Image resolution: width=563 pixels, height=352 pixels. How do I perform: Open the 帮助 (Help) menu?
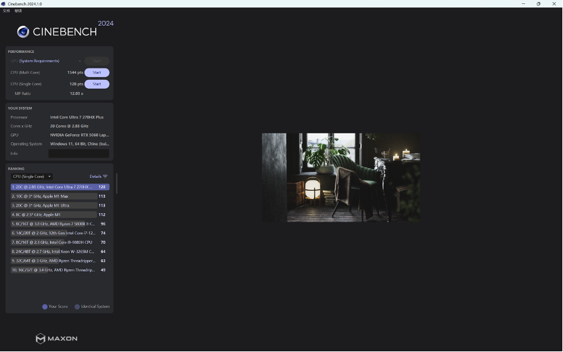coord(18,11)
